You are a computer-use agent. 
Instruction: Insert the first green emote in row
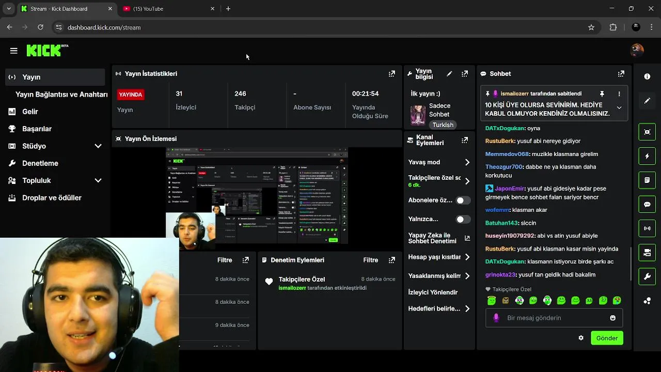(x=491, y=300)
